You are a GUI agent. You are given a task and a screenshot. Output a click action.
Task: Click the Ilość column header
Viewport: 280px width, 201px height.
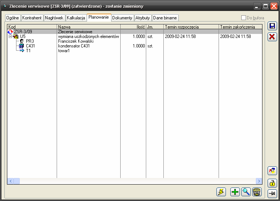coord(133,27)
